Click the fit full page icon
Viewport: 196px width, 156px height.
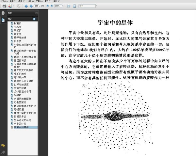click(74, 6)
